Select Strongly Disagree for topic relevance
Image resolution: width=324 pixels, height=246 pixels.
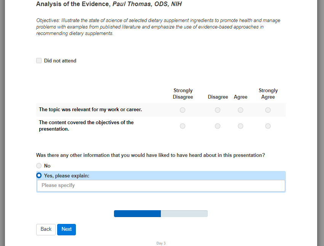183,110
